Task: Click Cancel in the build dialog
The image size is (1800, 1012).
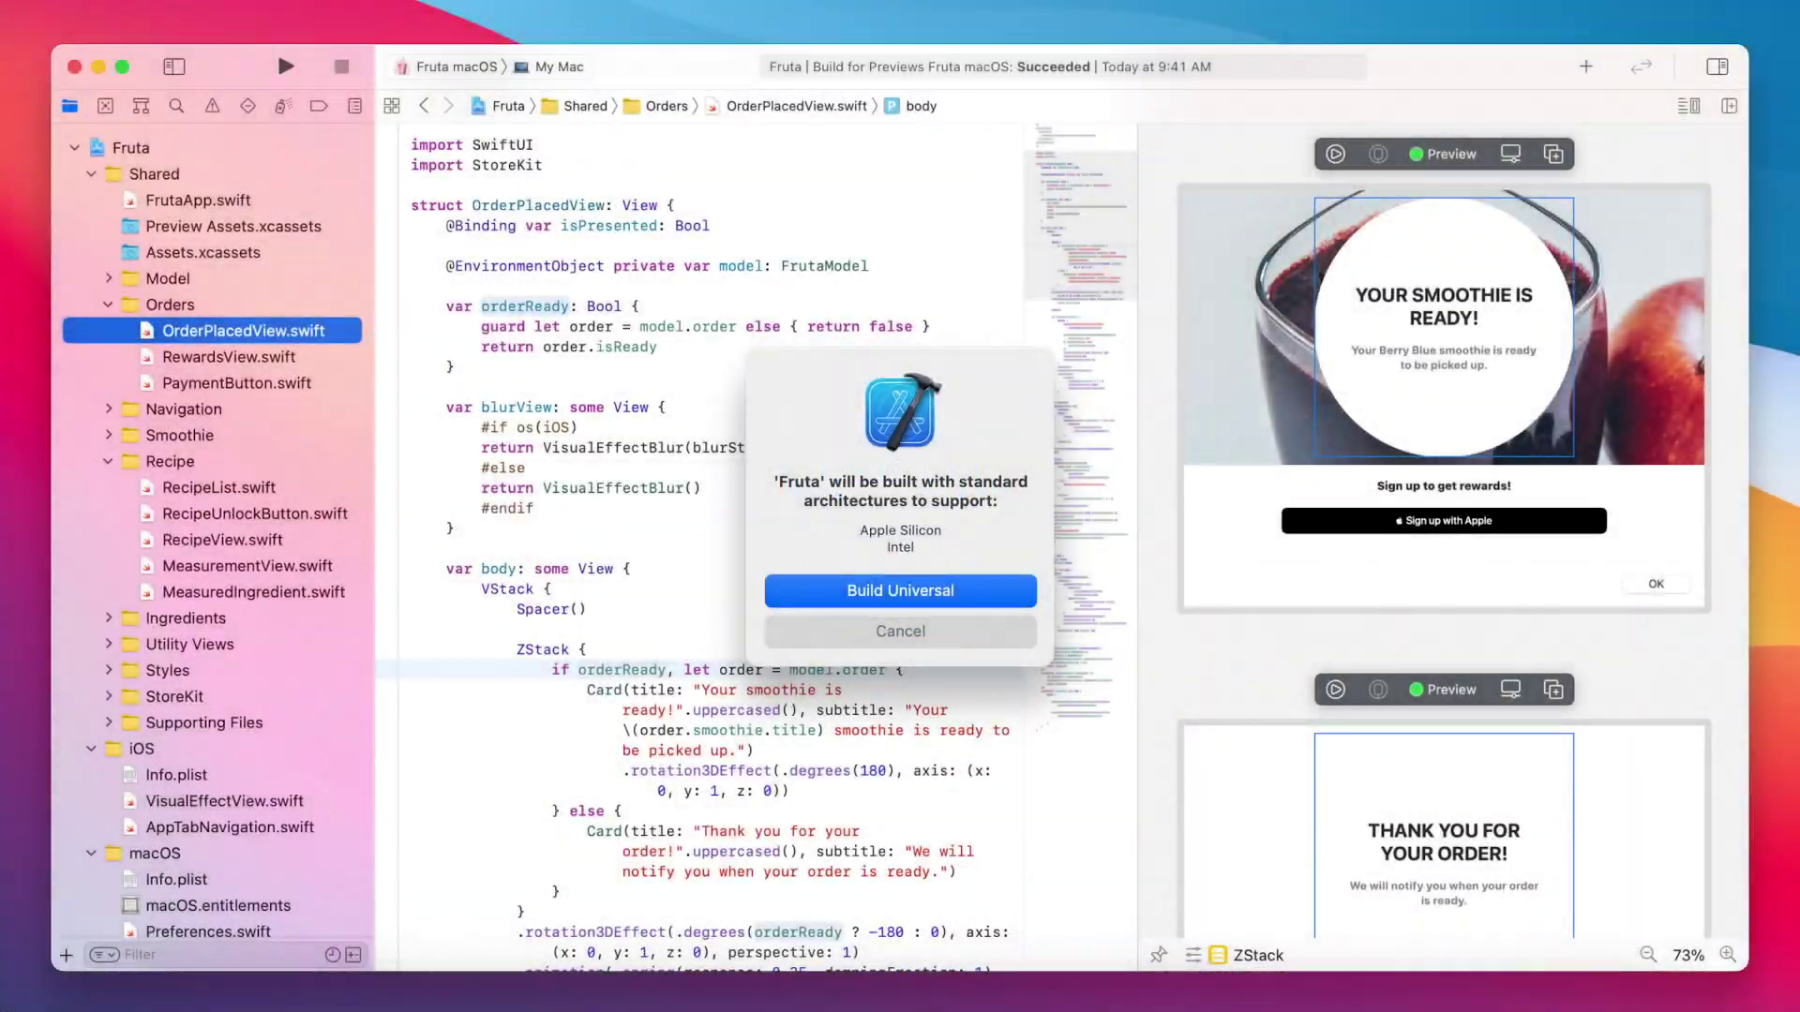Action: 900,632
